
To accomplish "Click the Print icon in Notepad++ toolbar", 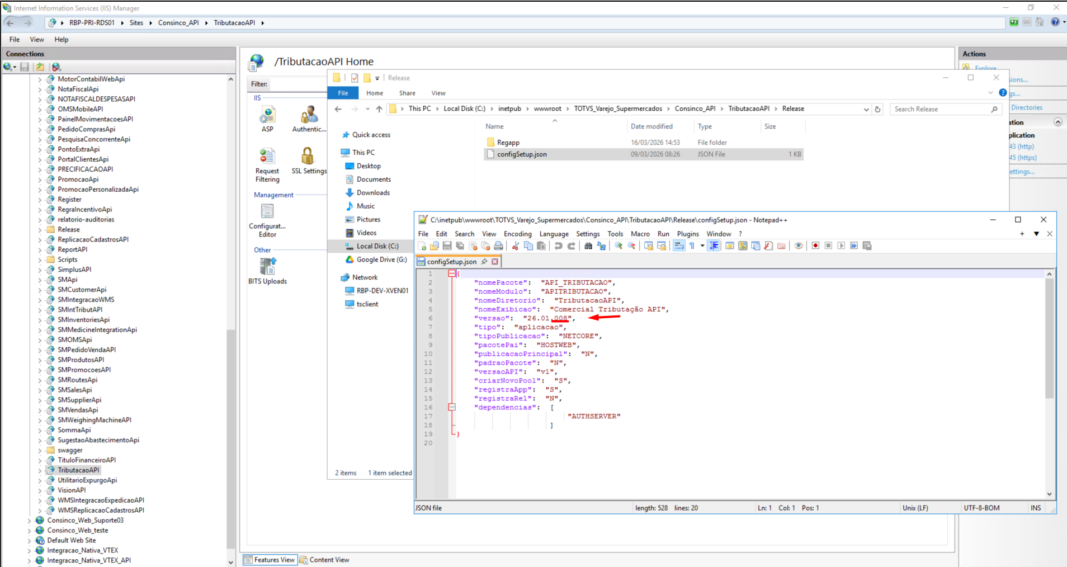I will [498, 246].
